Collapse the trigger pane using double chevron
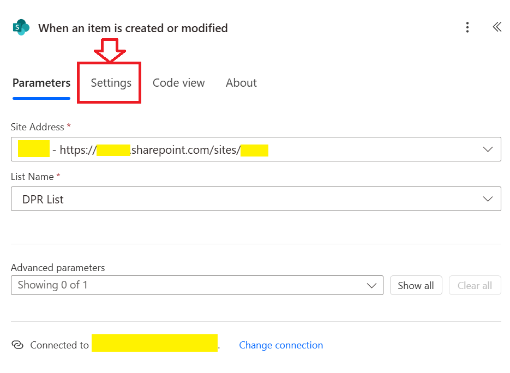Screen dimensions: 510x373 coord(497,26)
